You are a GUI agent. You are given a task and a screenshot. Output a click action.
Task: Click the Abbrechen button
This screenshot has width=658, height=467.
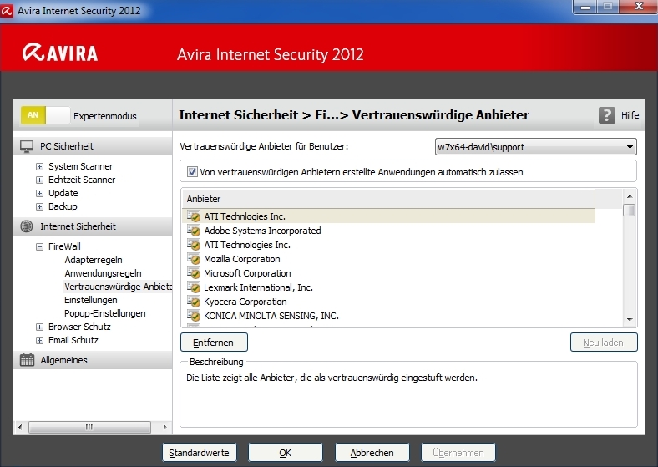(372, 453)
